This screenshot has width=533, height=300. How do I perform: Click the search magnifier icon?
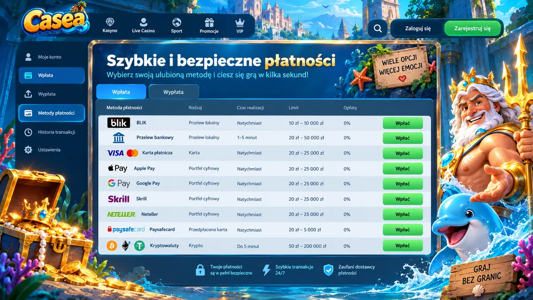click(x=378, y=28)
